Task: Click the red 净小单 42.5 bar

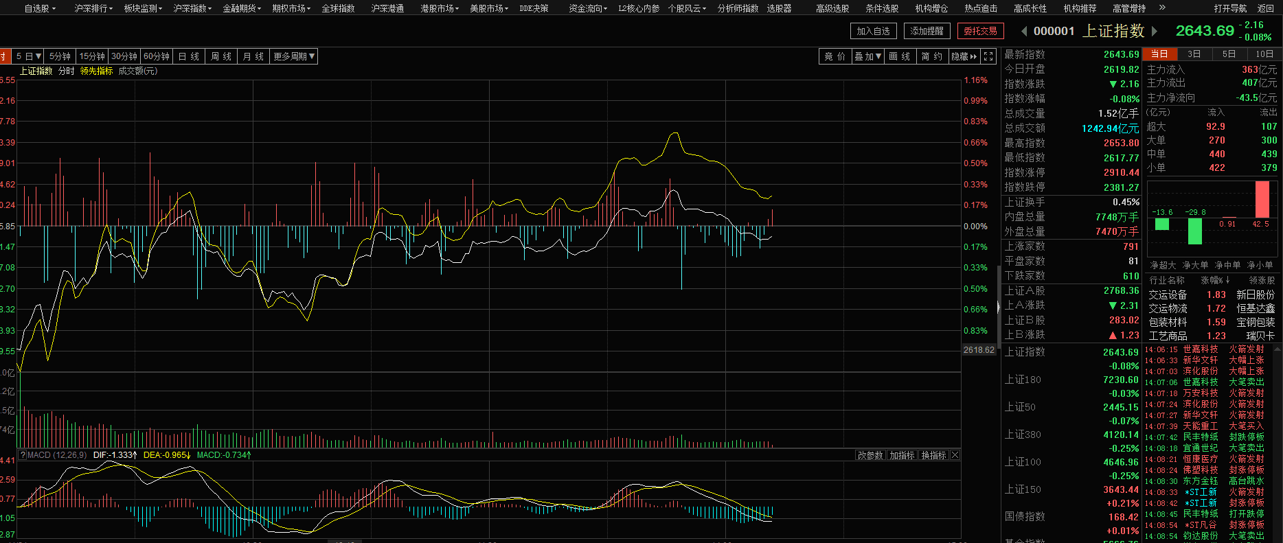Action: pos(1262,200)
